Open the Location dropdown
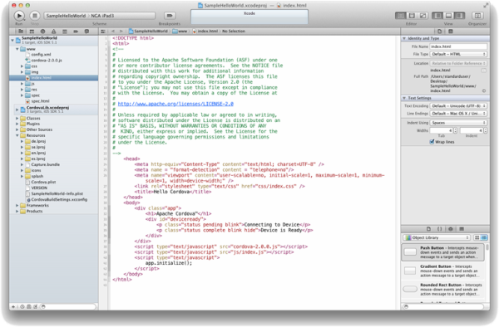 [458, 64]
